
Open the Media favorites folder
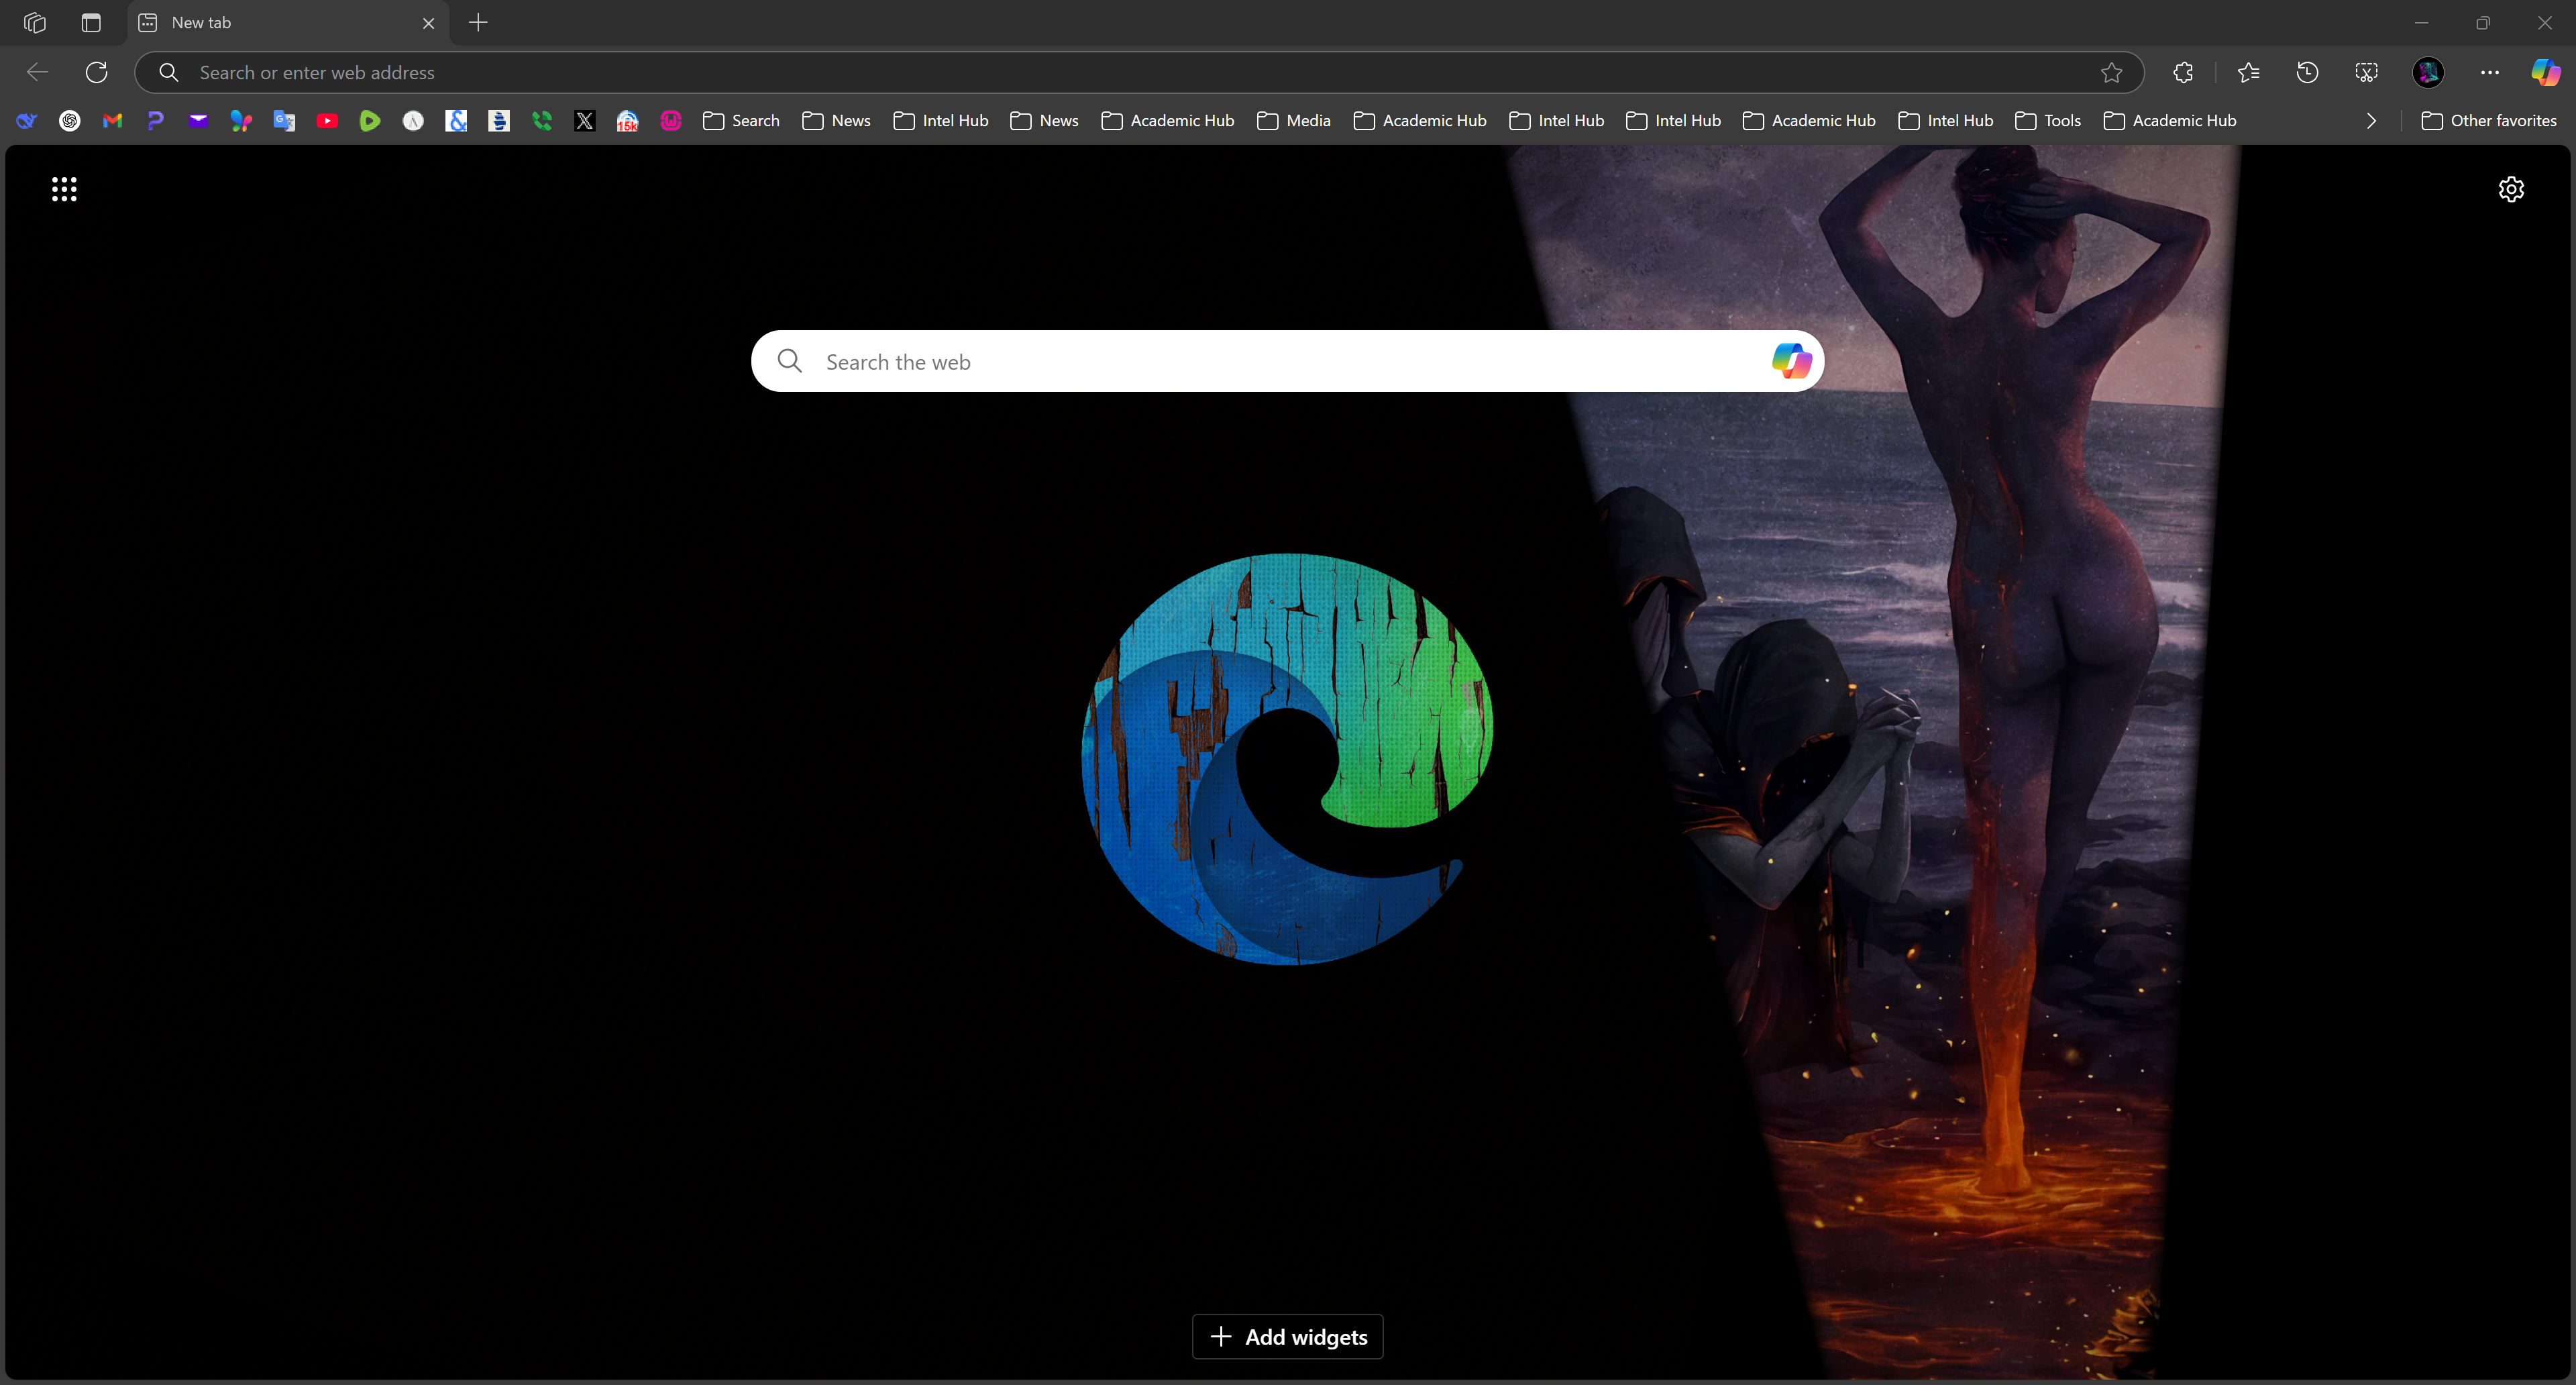coord(1294,121)
